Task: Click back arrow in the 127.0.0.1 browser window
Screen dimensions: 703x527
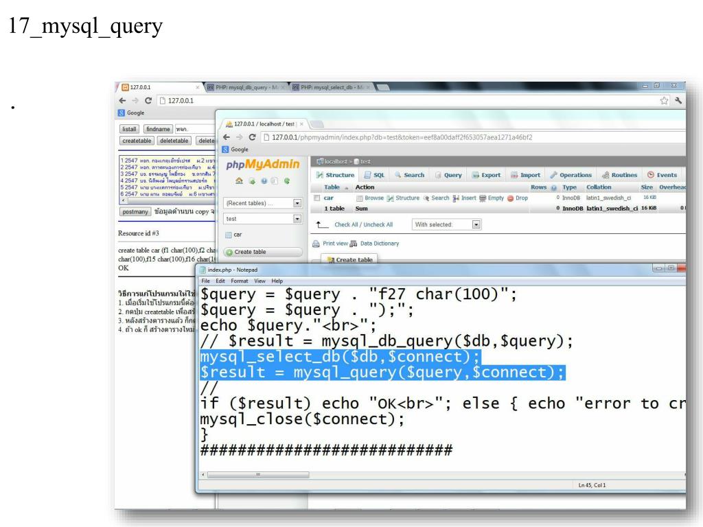Action: coord(122,101)
